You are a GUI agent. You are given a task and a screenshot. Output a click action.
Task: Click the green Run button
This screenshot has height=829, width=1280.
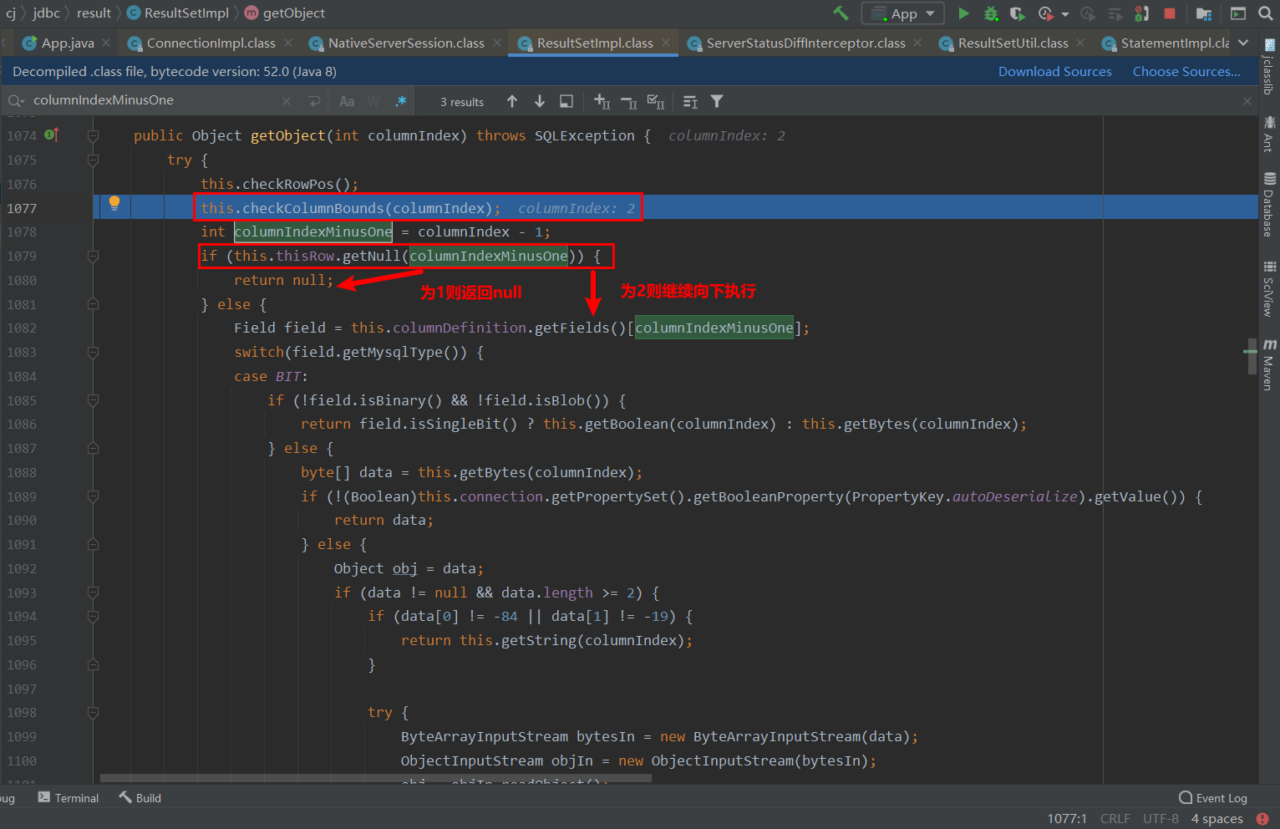(963, 13)
